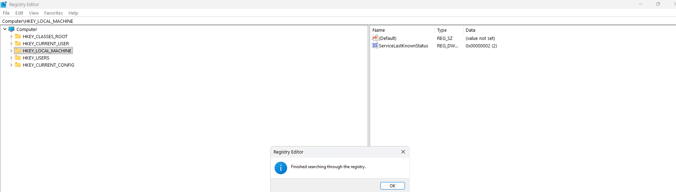This screenshot has width=676, height=192.
Task: Click the HKEY_USERS folder icon
Action: click(x=18, y=58)
